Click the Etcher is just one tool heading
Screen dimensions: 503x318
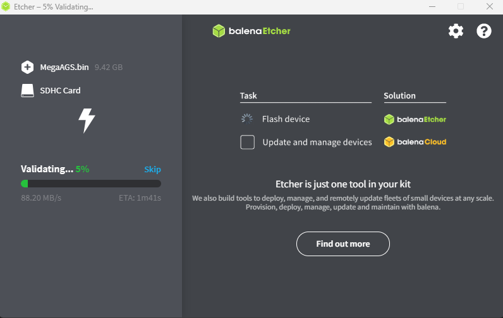click(x=343, y=184)
